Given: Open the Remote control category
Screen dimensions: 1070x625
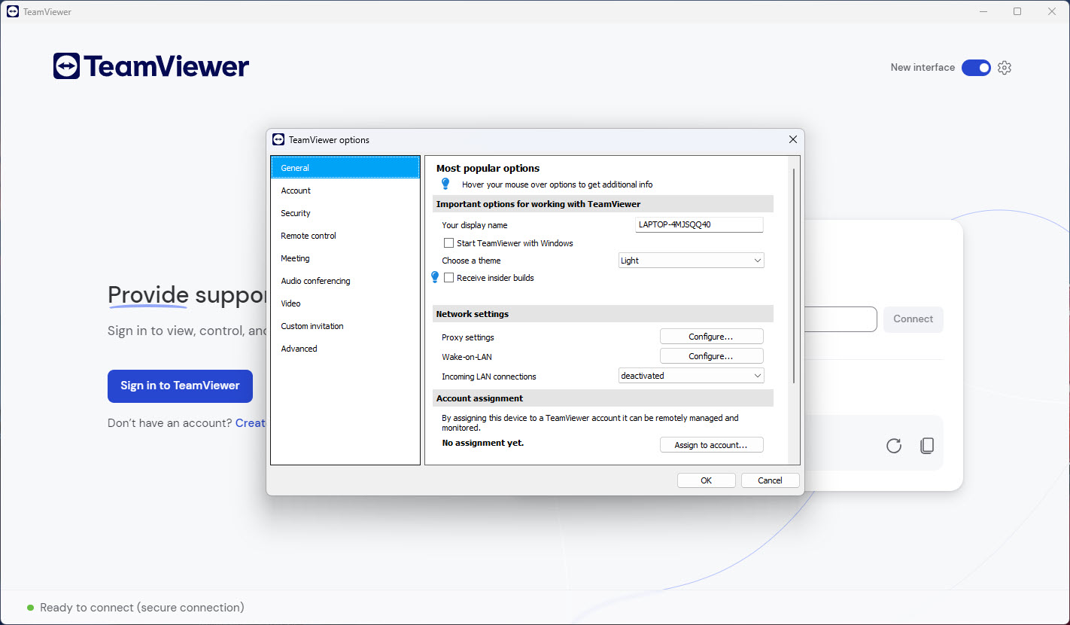Looking at the screenshot, I should pos(345,236).
